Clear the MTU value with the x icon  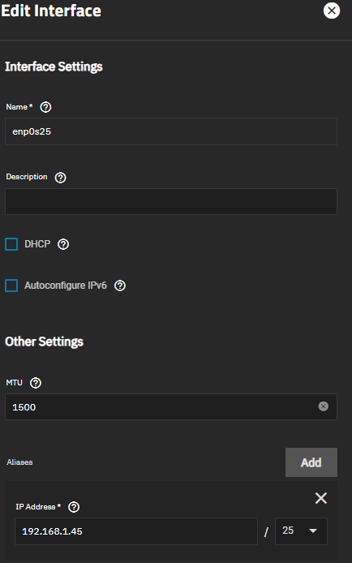pos(324,406)
